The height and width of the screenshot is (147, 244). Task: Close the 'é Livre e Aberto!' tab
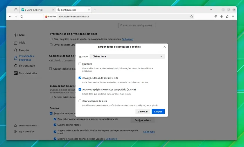point(53,10)
